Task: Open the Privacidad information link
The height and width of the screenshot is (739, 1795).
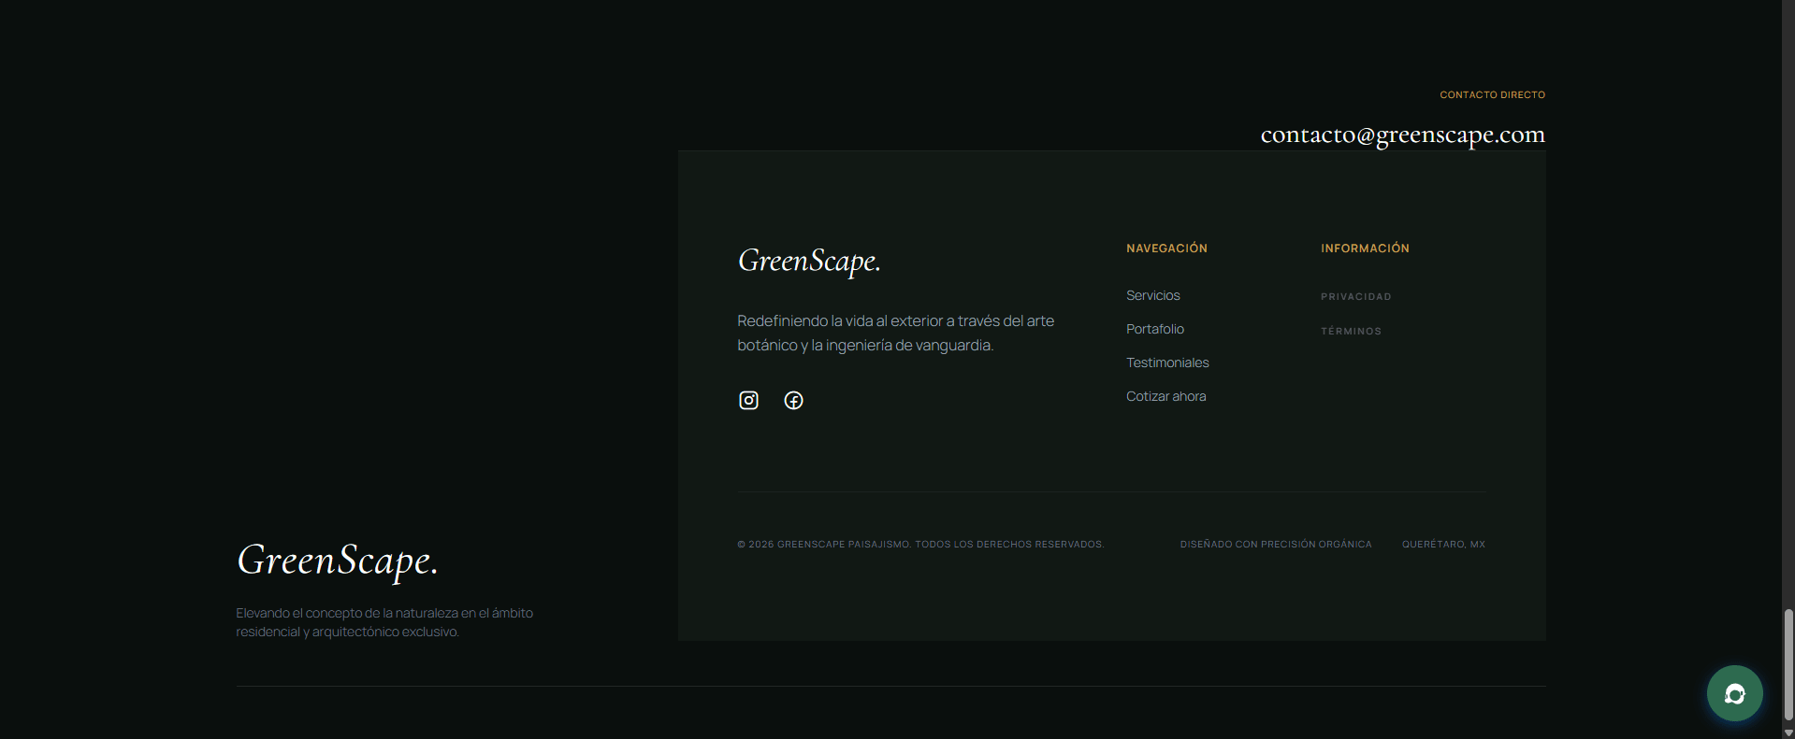Action: coord(1355,296)
